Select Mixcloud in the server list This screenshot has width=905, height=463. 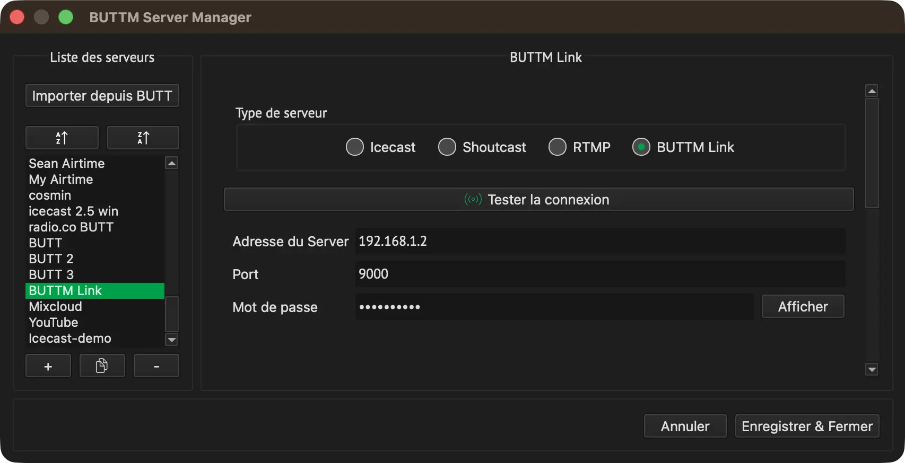(95, 307)
